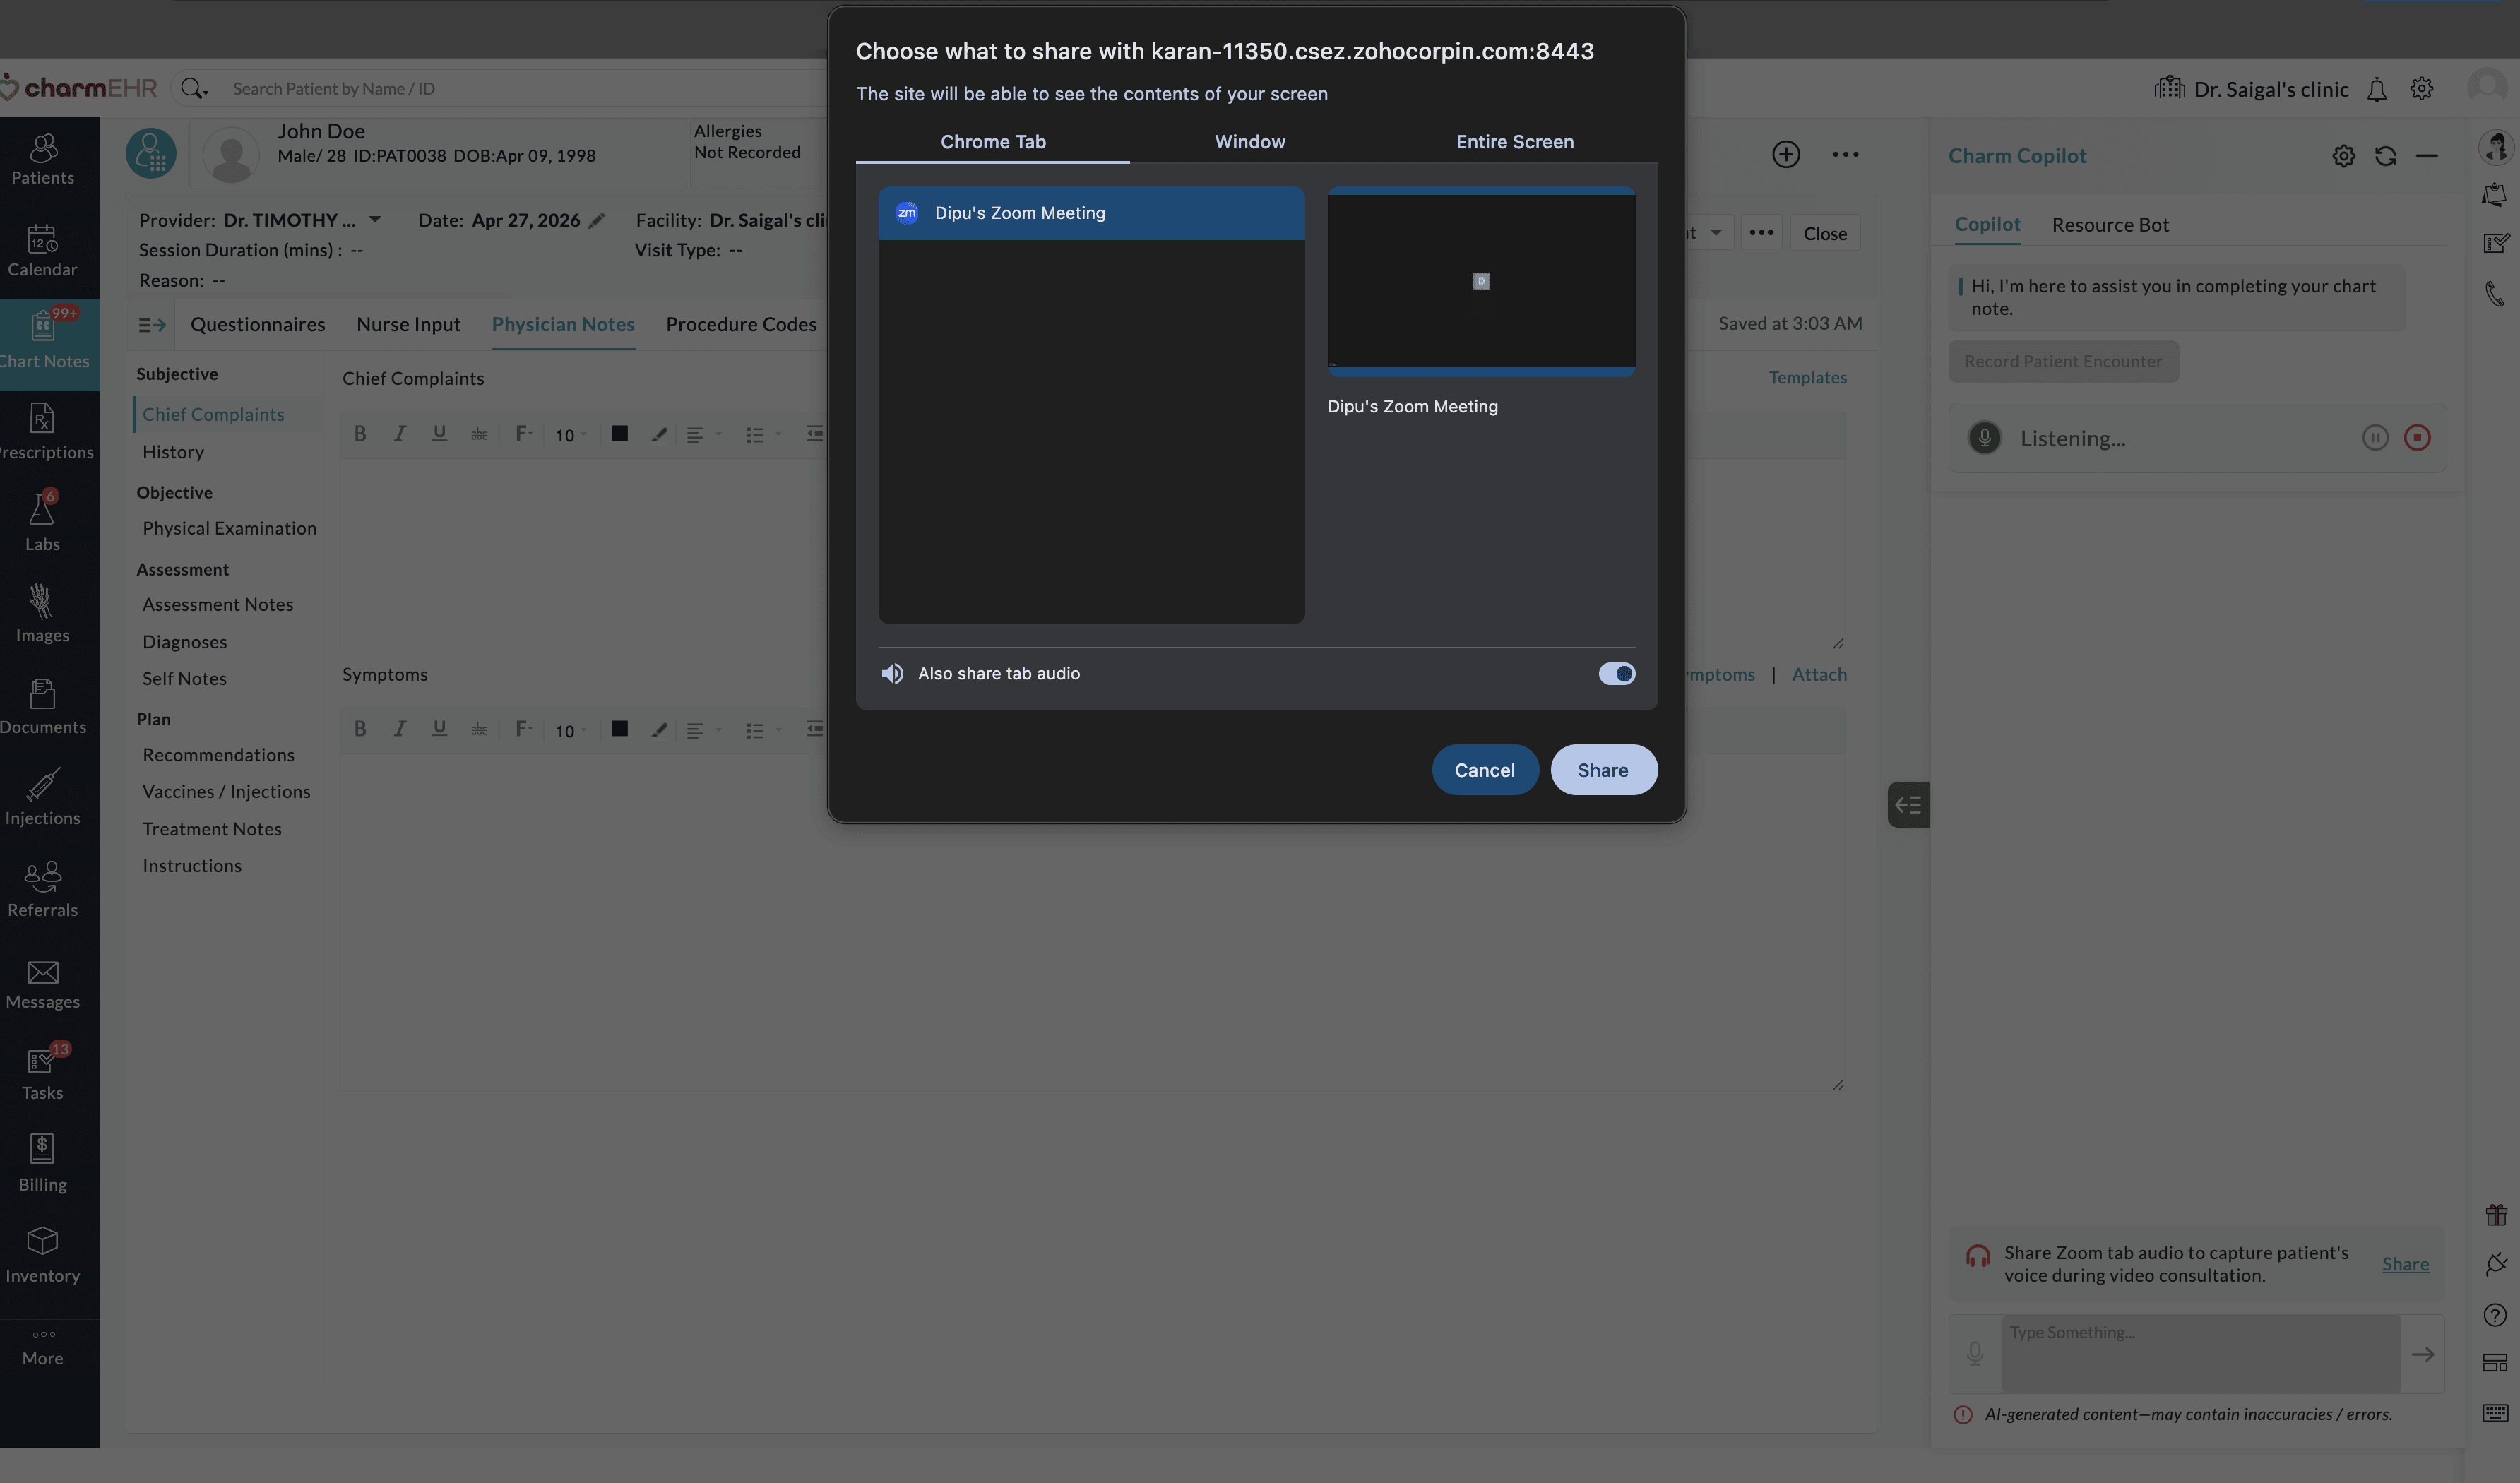
Task: Select Diagnoses under Assessment
Action: pos(185,642)
